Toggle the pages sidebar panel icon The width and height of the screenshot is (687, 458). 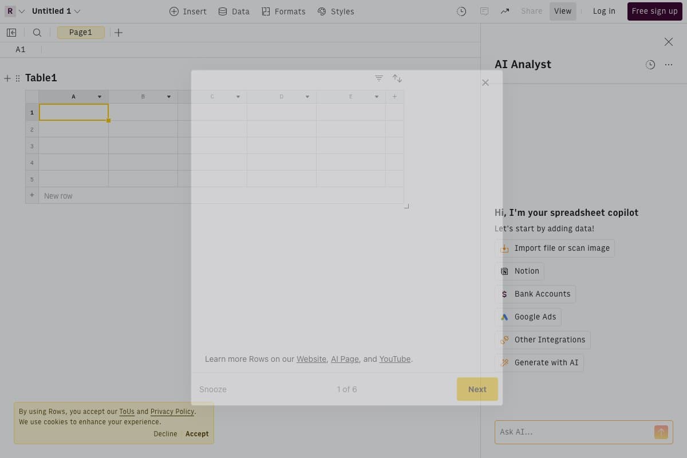coord(11,33)
